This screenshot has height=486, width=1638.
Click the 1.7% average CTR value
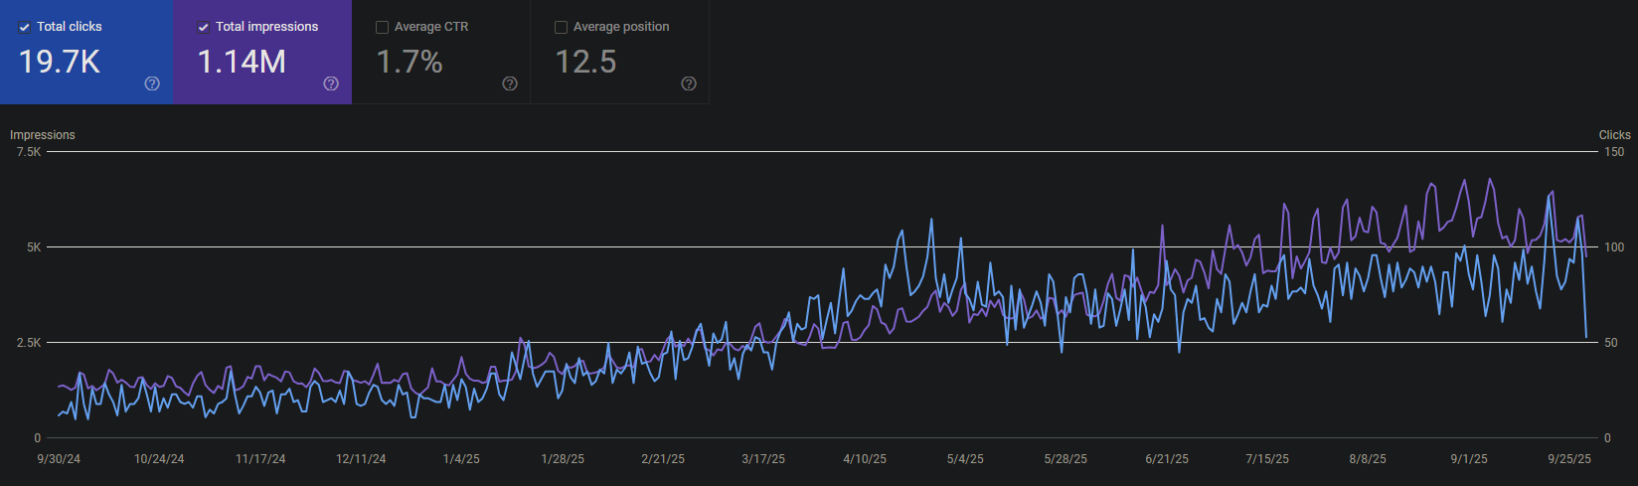point(409,62)
